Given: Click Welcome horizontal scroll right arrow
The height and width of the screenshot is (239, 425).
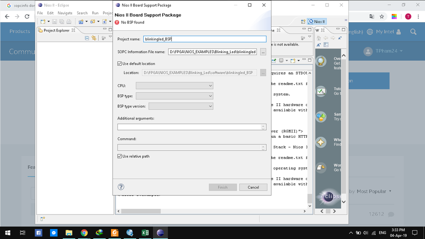Looking at the screenshot, I should point(334,211).
